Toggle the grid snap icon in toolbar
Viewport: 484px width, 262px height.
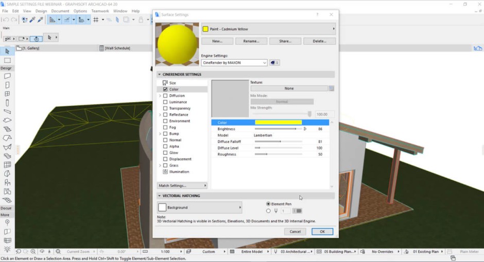coord(96,20)
